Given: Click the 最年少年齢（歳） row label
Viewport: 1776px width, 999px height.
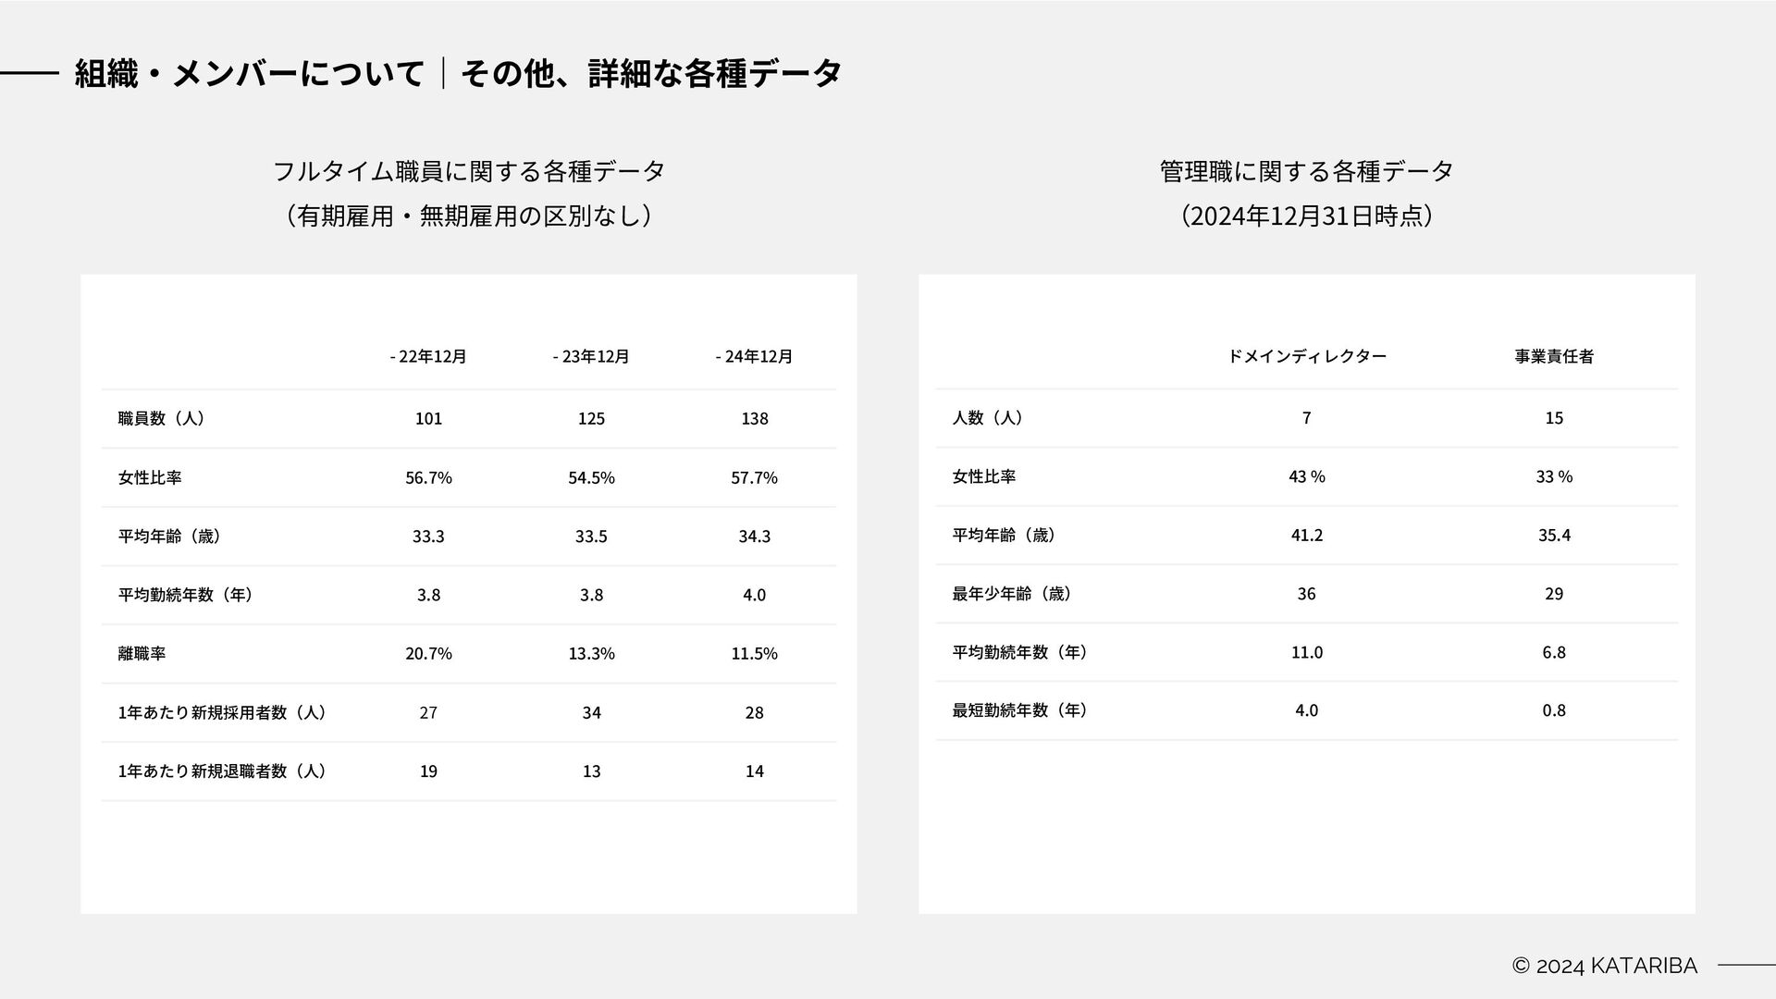Looking at the screenshot, I should pyautogui.click(x=1011, y=594).
